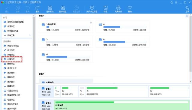Open the 工具 wrench icon

point(187,8)
